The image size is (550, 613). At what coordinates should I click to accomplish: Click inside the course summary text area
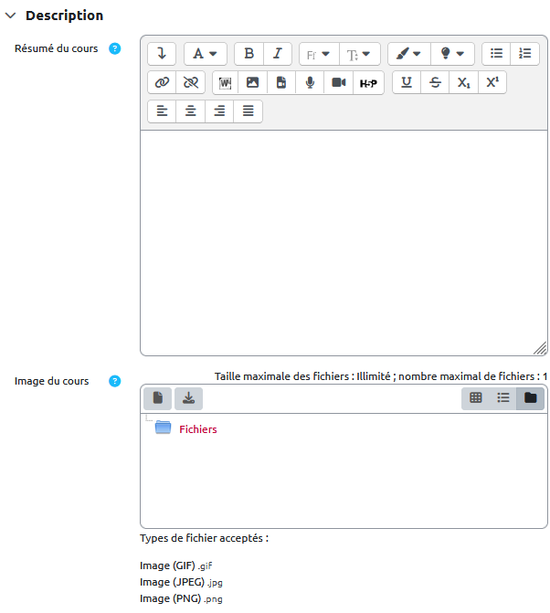point(344,242)
